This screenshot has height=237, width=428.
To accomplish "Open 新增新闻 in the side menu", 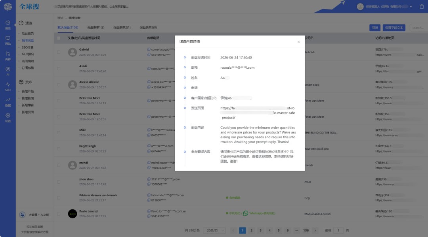I will [28, 98].
